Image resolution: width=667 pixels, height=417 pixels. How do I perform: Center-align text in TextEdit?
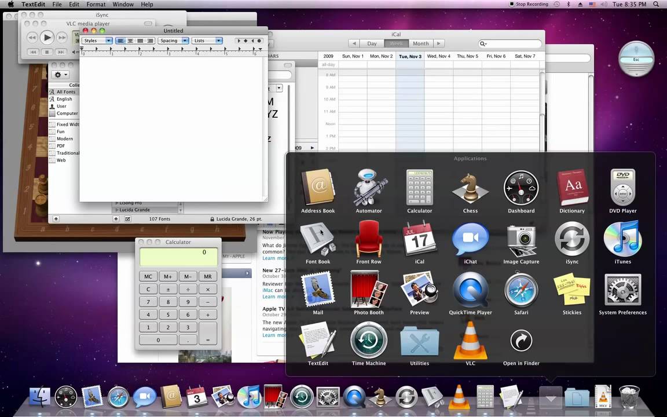click(x=130, y=41)
